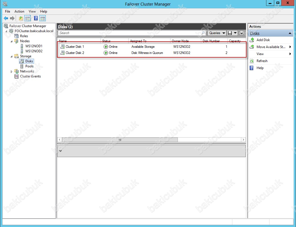296x227 pixels.
Task: Sort by Assigned To column header
Action: [138, 41]
